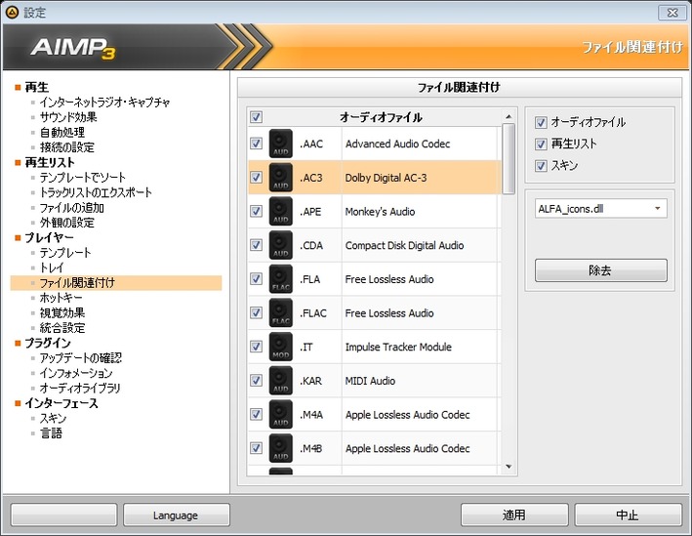The width and height of the screenshot is (692, 536).
Task: Select 再生リスト category in tree
Action: [x=50, y=162]
